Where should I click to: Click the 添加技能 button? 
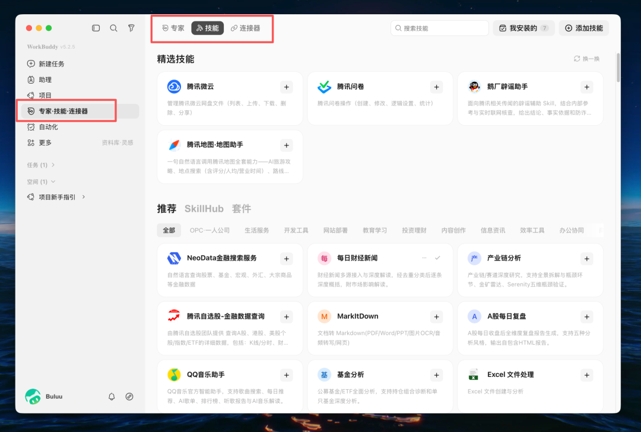584,28
